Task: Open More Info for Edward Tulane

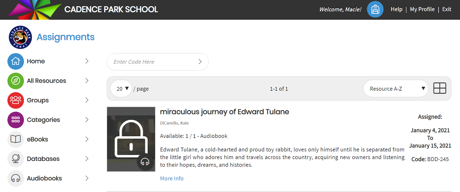Action: [x=172, y=178]
